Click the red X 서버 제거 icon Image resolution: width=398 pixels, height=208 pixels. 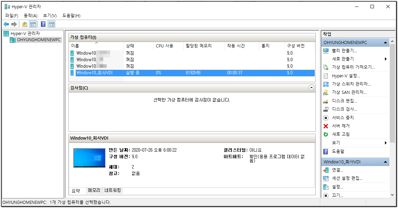[x=326, y=126]
